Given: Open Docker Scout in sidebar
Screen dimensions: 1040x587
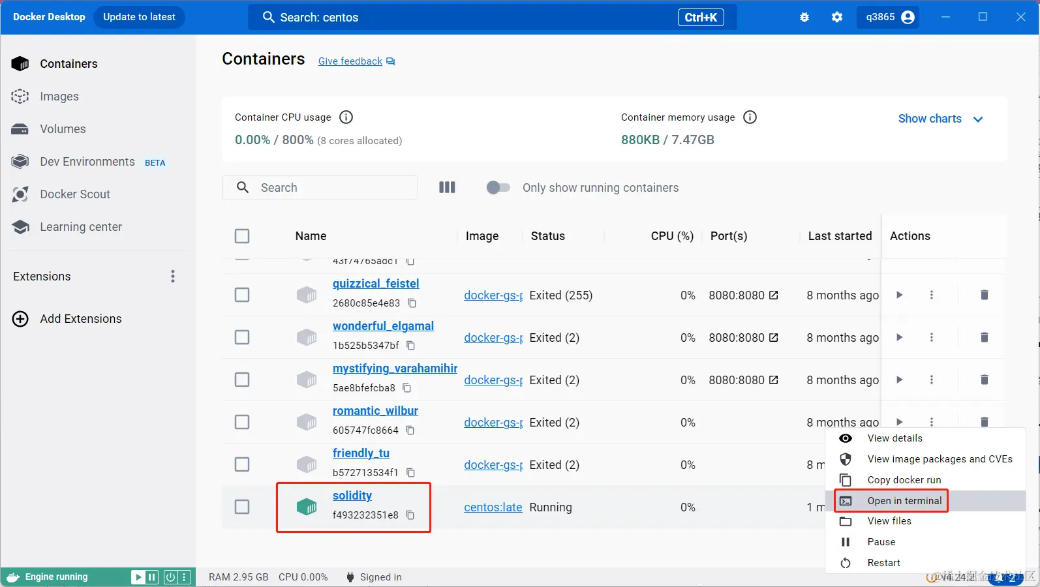Looking at the screenshot, I should click(x=98, y=194).
